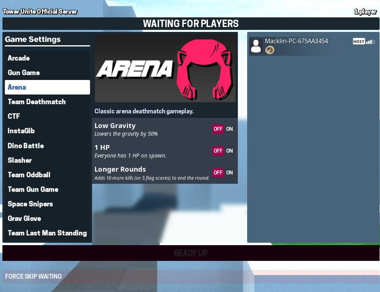Click 'Tower Unite Official Server' title
Image resolution: width=380 pixels, height=292 pixels.
pyautogui.click(x=40, y=11)
